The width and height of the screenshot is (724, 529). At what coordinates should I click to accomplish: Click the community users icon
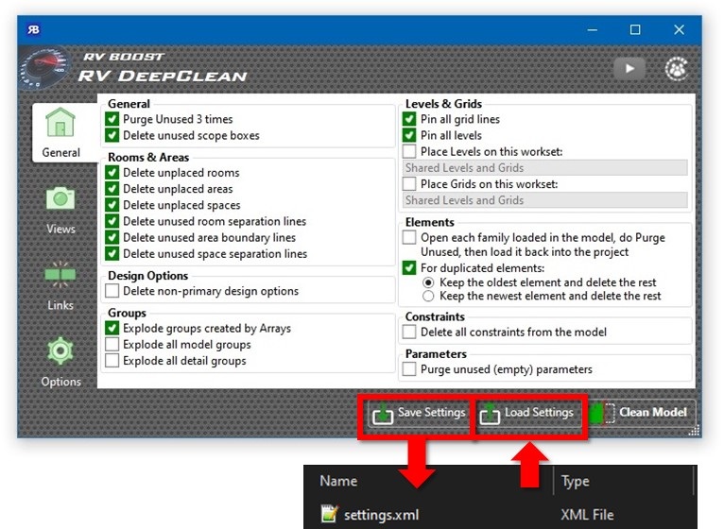pyautogui.click(x=677, y=69)
